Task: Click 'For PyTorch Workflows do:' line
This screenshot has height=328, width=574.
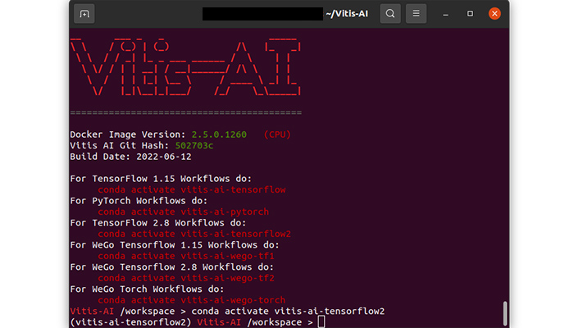Action: pyautogui.click(x=139, y=201)
